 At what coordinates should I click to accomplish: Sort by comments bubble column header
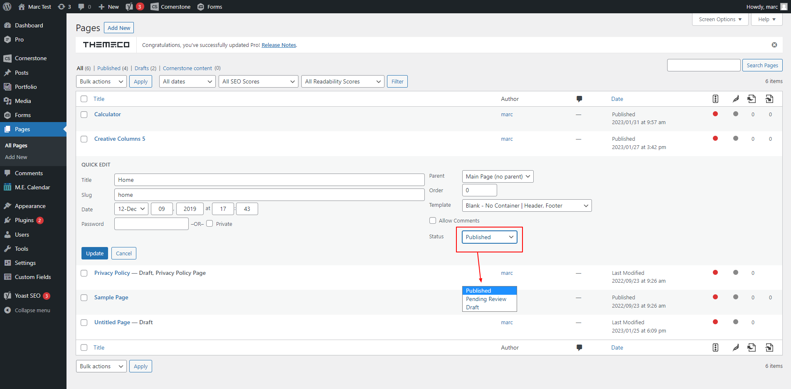click(579, 99)
